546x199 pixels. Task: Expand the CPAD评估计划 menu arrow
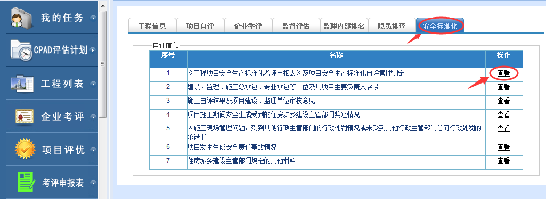click(92, 50)
